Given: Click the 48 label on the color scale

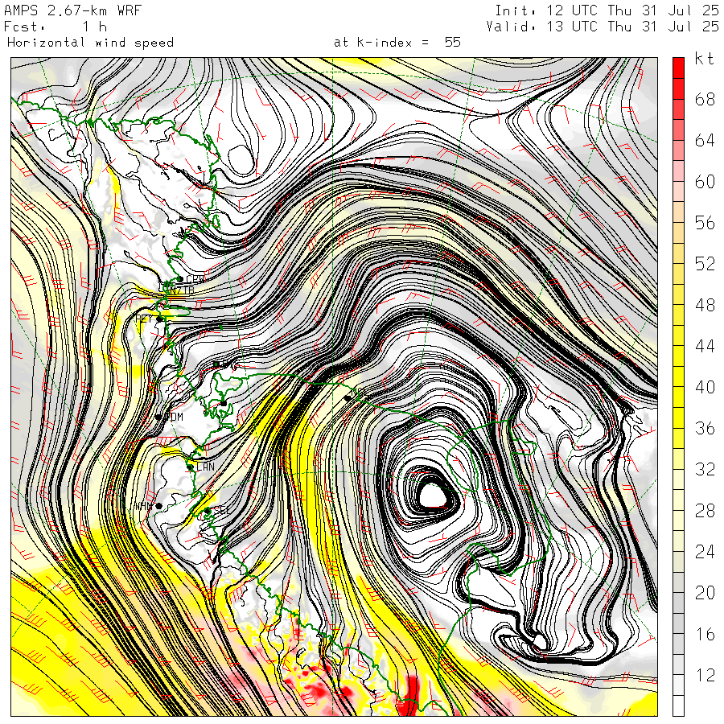Looking at the screenshot, I should point(705,305).
